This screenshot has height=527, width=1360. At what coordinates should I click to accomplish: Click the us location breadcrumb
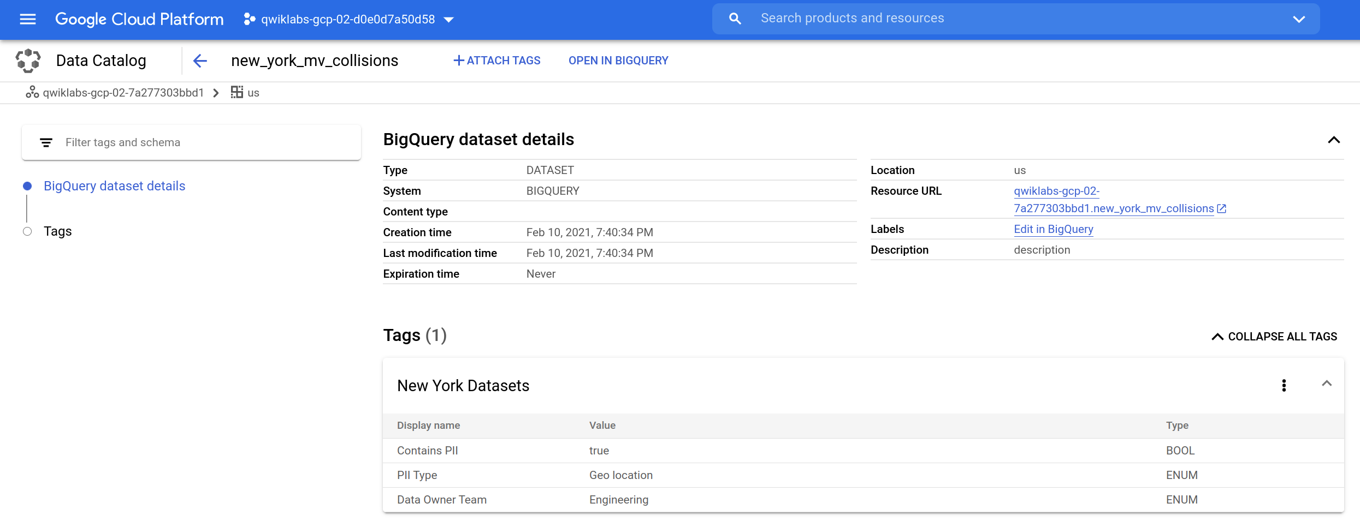point(253,93)
